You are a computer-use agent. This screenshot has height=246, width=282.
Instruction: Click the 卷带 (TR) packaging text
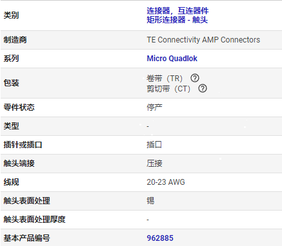click(x=165, y=79)
